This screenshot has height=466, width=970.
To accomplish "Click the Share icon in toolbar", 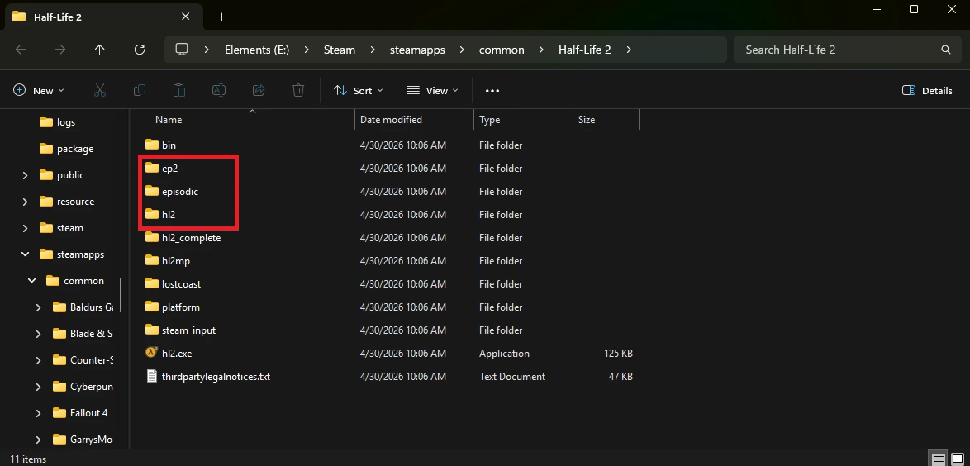I will pyautogui.click(x=259, y=90).
